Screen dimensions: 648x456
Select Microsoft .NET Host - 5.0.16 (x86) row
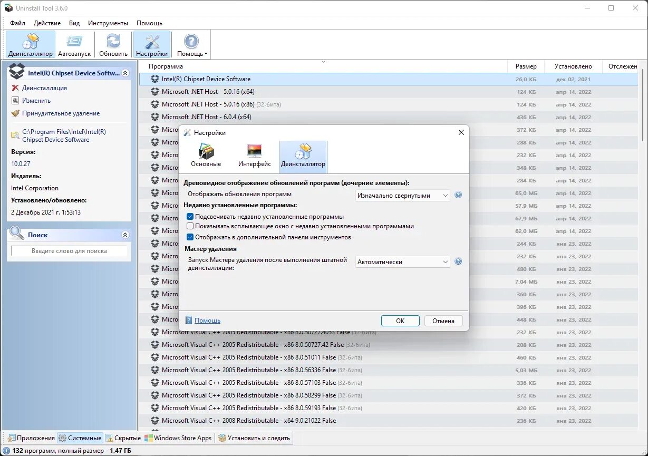[x=389, y=104]
